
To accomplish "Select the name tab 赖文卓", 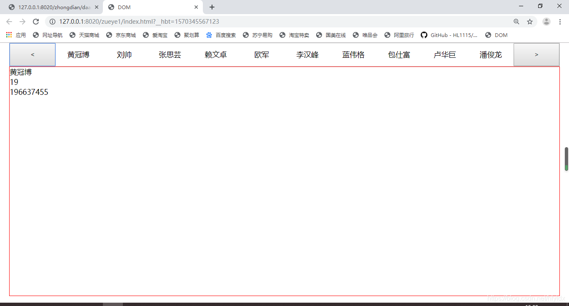I will point(216,54).
